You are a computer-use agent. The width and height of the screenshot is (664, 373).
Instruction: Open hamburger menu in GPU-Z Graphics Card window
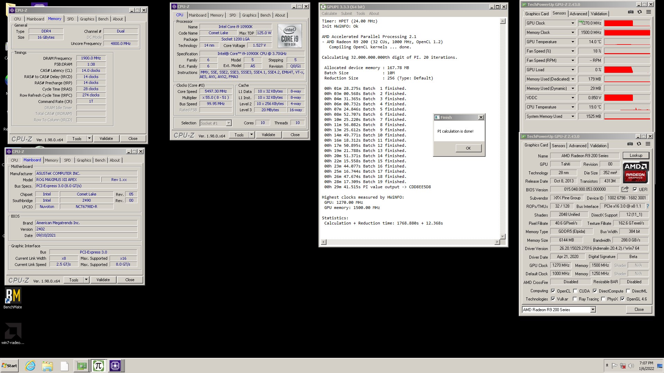648,144
